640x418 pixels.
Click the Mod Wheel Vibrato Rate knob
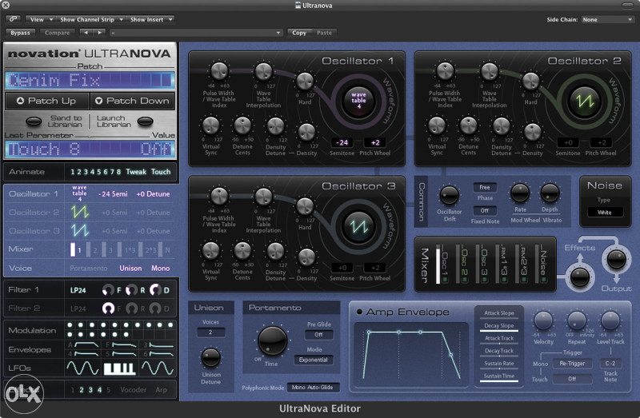(520, 193)
